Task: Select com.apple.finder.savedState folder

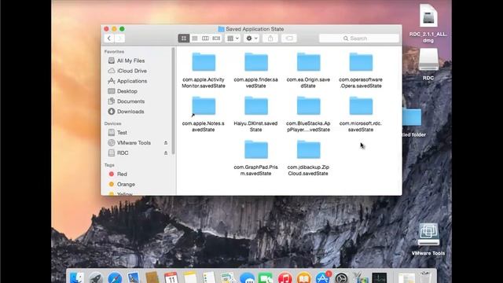Action: click(x=256, y=71)
